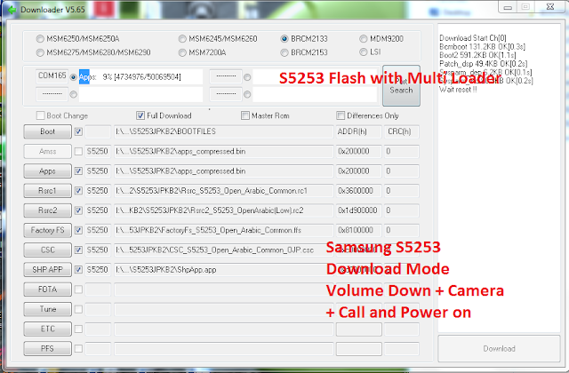Uncheck the Apps row checkbox
Viewport: 569px width, 373px height.
[x=78, y=171]
